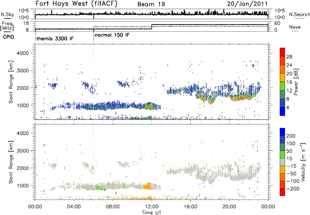Click the '200' value on Velocity colorbar
The image size is (310, 215).
tap(291, 136)
